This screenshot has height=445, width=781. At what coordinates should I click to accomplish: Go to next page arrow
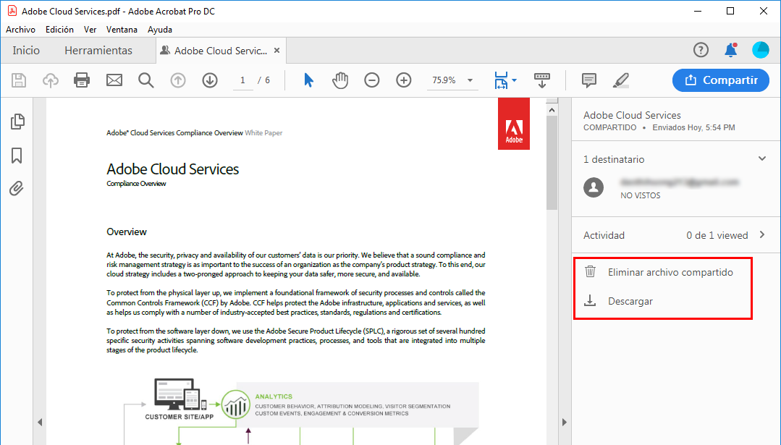(210, 80)
